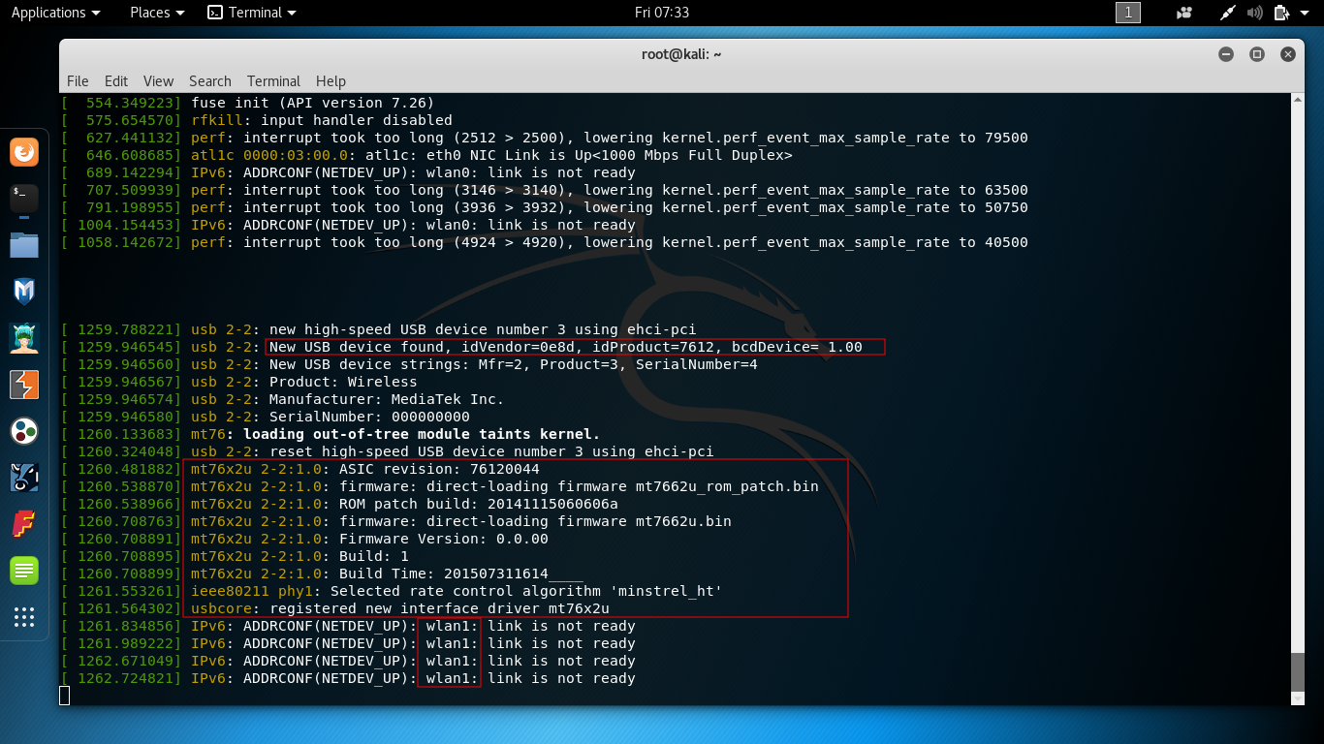
Task: Click the screen recorder camera icon
Action: [1183, 13]
